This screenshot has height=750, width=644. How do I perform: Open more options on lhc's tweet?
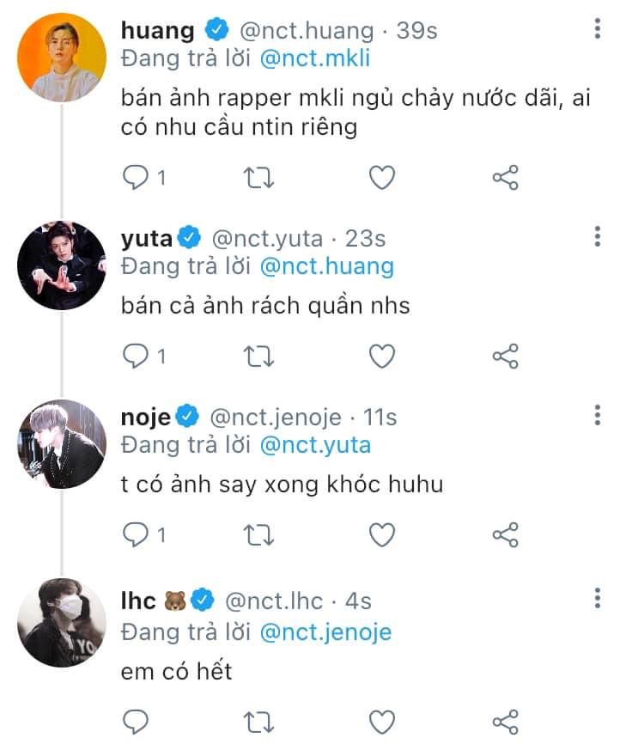coord(598,598)
